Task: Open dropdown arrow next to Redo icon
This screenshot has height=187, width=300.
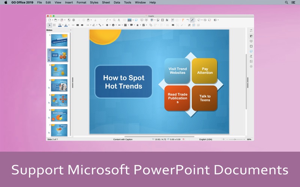Action: coord(110,20)
